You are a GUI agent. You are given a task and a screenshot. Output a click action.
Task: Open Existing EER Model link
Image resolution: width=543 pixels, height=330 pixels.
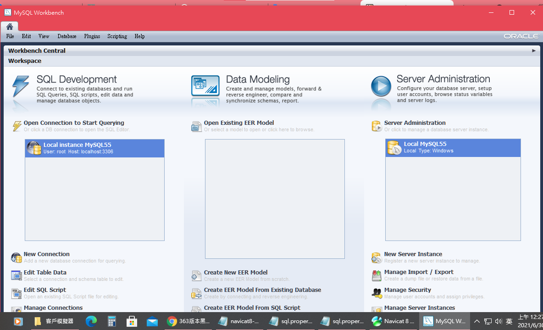pos(239,123)
